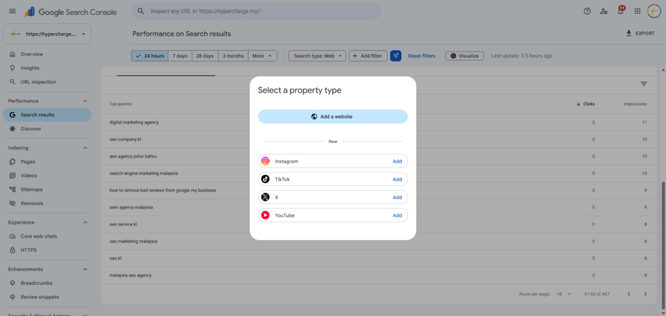This screenshot has width=666, height=316.
Task: Add X property
Action: click(x=397, y=198)
